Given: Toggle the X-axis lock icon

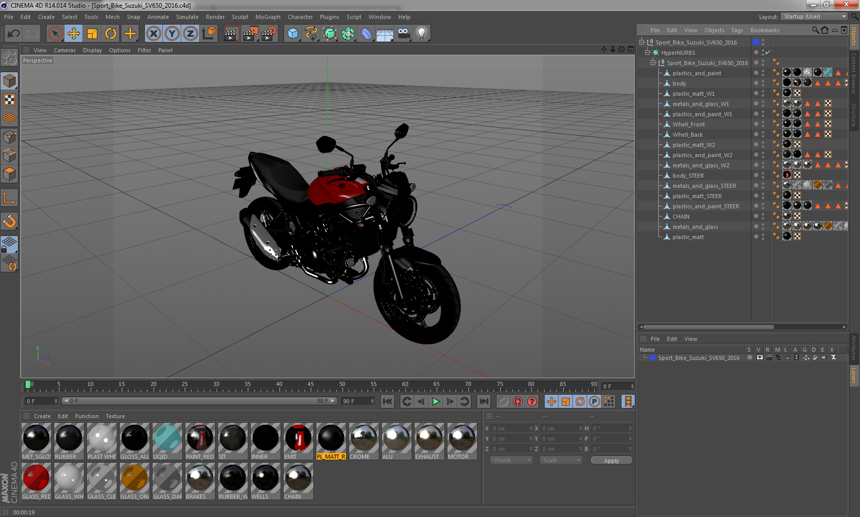Looking at the screenshot, I should 154,34.
